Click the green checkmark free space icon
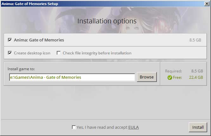This screenshot has width=211, height=136. pos(170,77)
